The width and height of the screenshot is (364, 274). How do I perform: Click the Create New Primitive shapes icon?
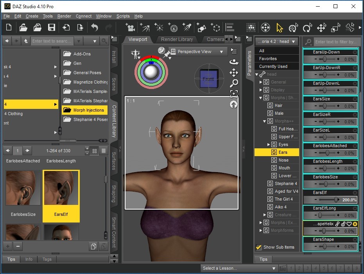[x=201, y=27]
